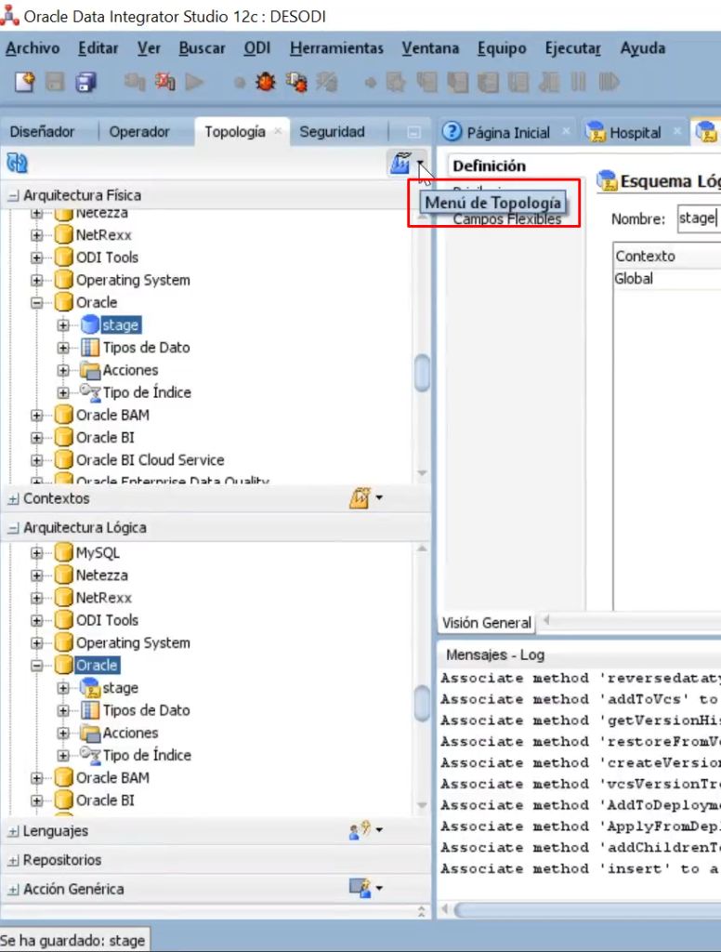This screenshot has width=721, height=952.
Task: Click the Acción Genérica section icon
Action: coord(360,888)
